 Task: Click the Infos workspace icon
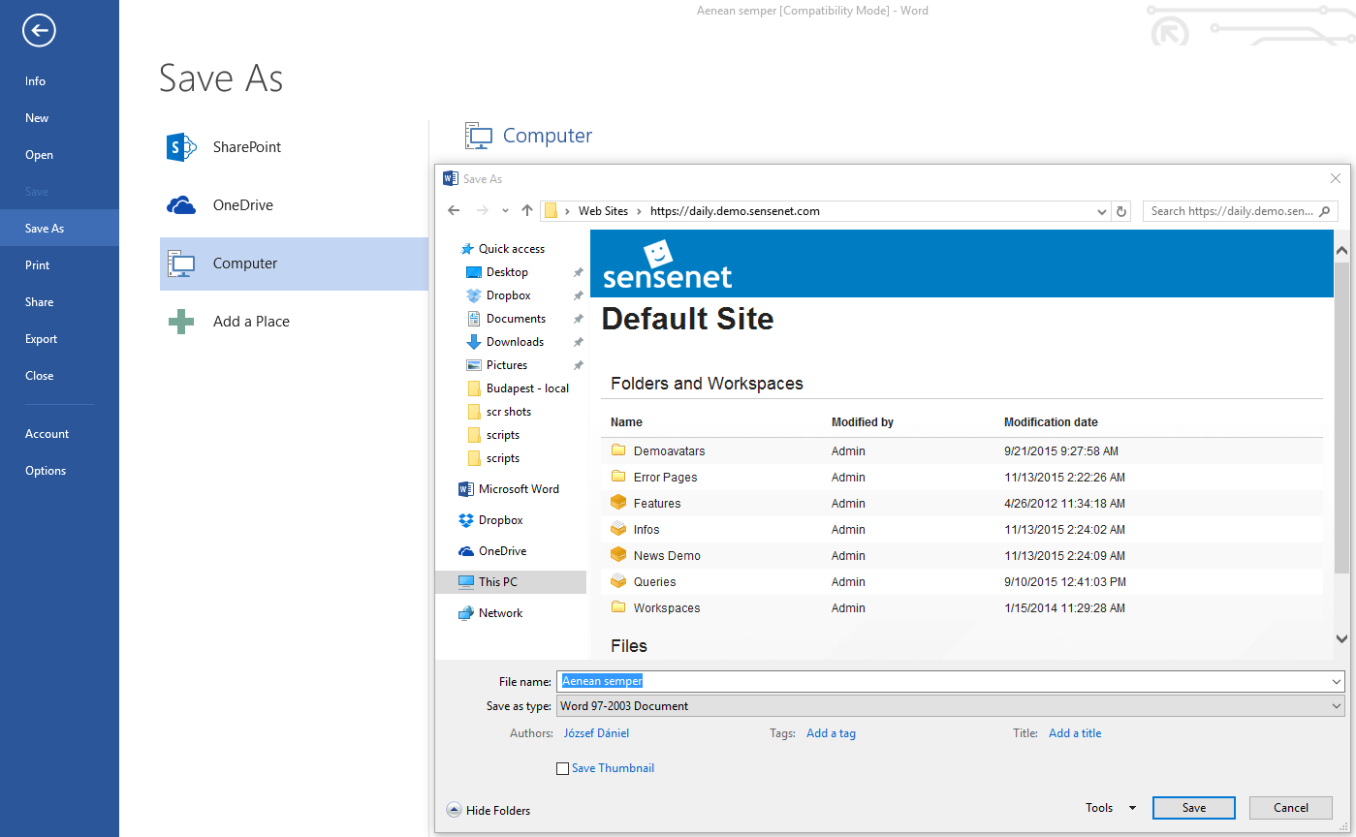(x=618, y=529)
